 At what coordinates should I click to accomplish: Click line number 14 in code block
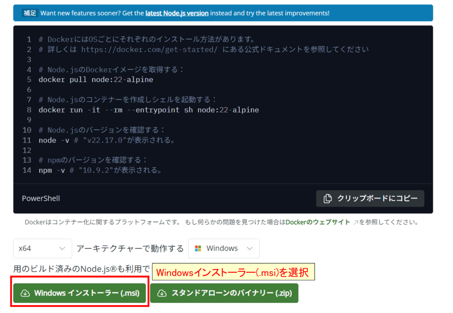point(27,170)
